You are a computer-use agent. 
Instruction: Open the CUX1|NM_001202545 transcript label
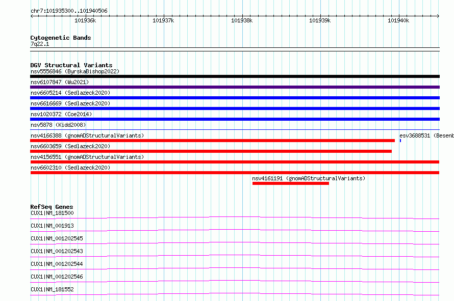coord(57,238)
